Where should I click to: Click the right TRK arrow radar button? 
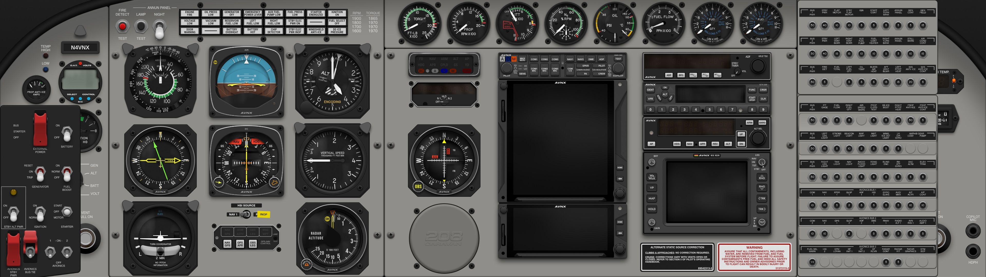[762, 209]
